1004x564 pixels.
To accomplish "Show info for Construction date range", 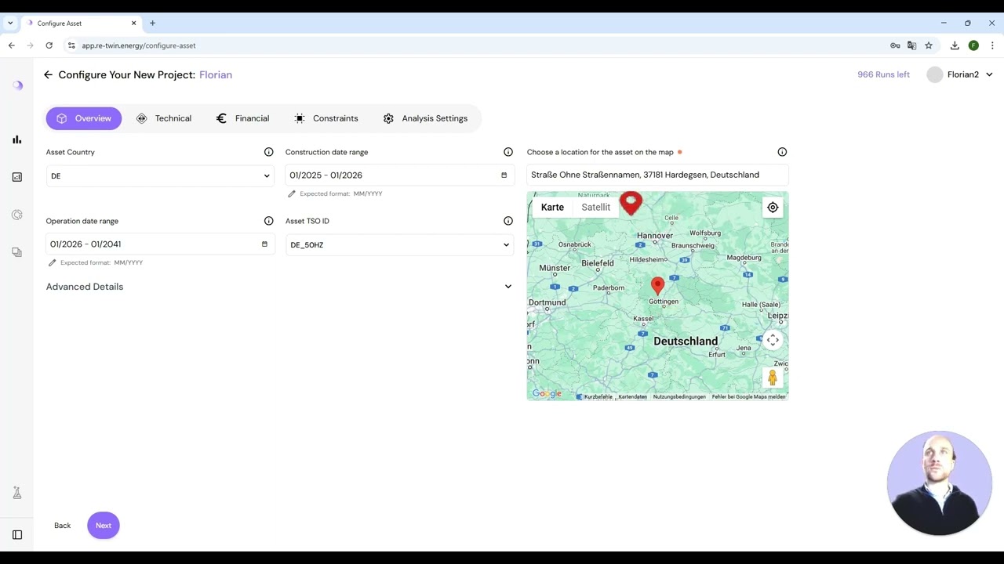I will 508,152.
